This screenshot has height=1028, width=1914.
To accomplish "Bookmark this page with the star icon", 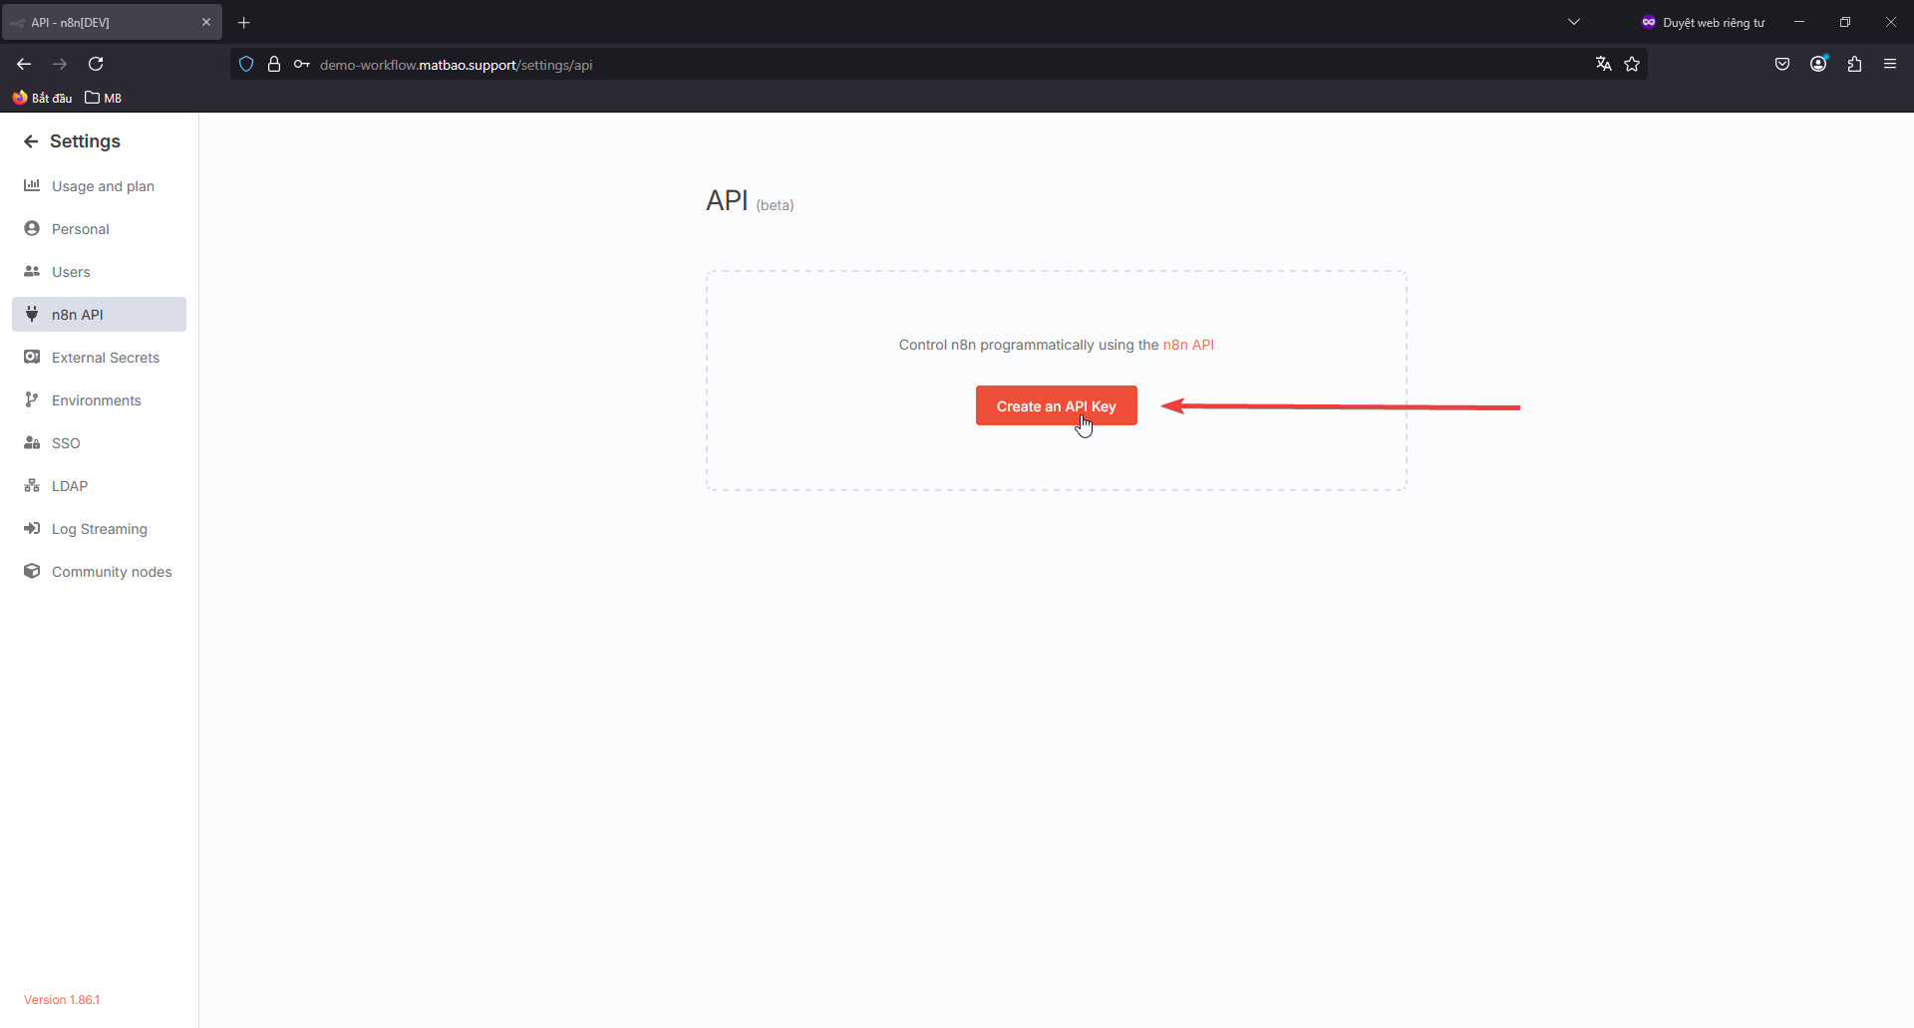I will 1632,64.
